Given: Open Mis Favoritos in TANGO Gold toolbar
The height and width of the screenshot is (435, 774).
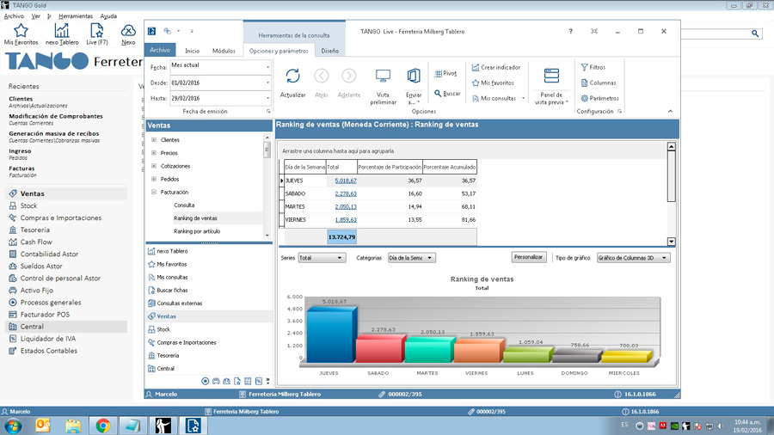Looking at the screenshot, I should pos(21,34).
